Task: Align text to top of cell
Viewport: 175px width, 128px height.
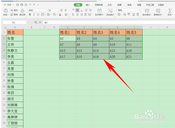Action: coord(73,10)
